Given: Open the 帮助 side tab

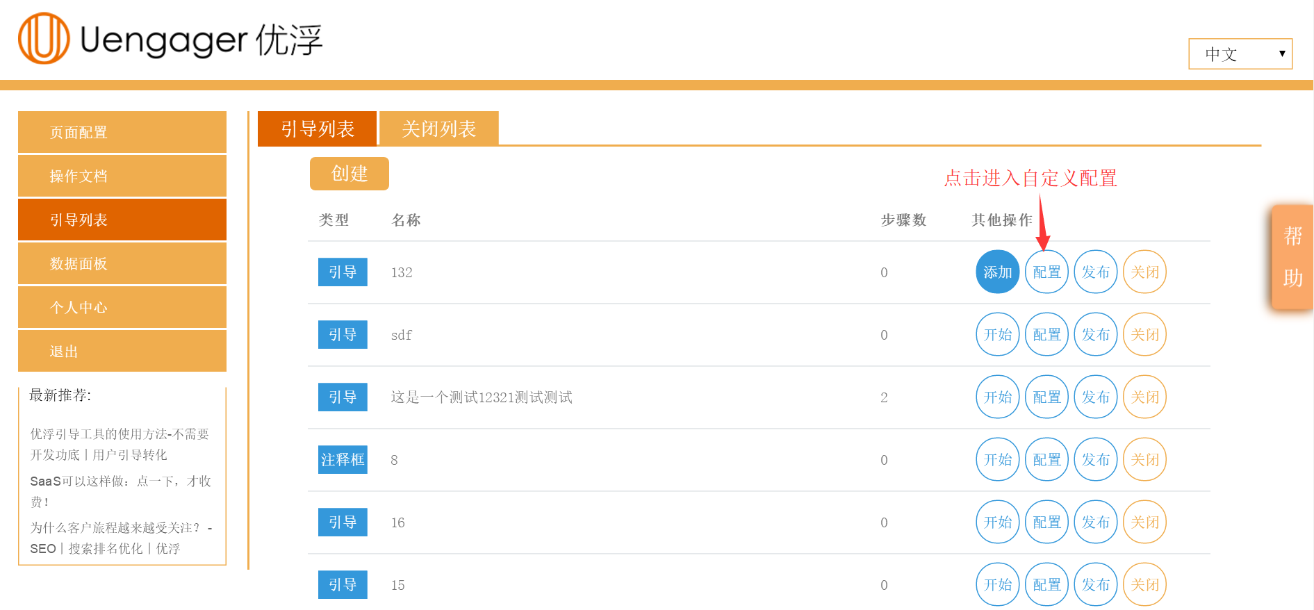Looking at the screenshot, I should [x=1292, y=256].
